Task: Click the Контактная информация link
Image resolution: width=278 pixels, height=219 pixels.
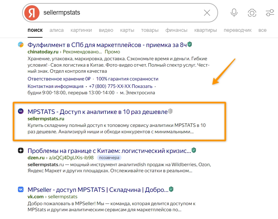Action: pyautogui.click(x=55, y=86)
